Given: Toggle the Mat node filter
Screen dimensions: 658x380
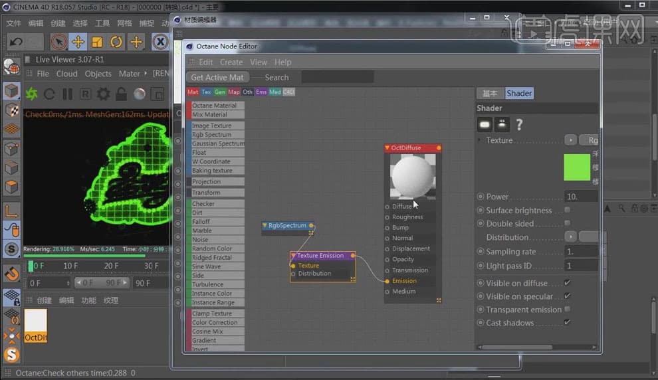Looking at the screenshot, I should pyautogui.click(x=193, y=92).
